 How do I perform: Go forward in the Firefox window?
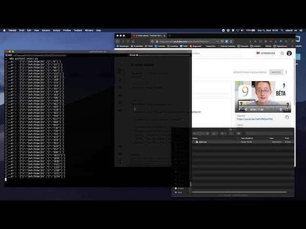(123, 42)
